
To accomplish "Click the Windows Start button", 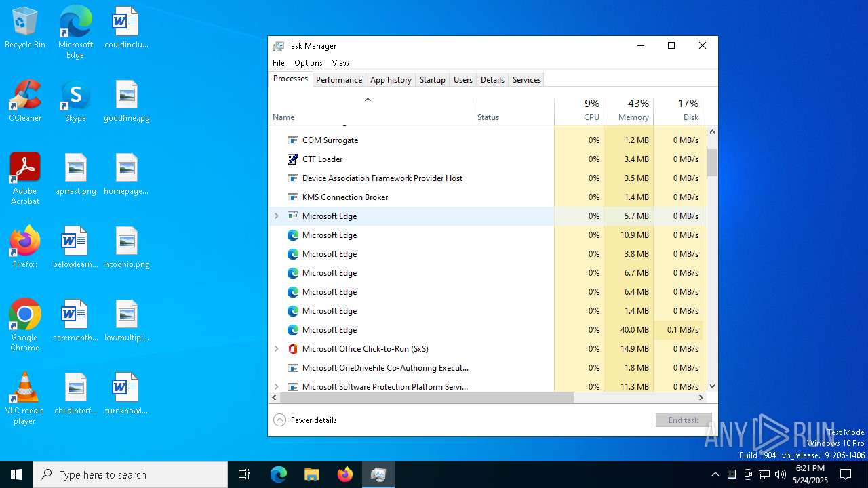I will pos(16,474).
